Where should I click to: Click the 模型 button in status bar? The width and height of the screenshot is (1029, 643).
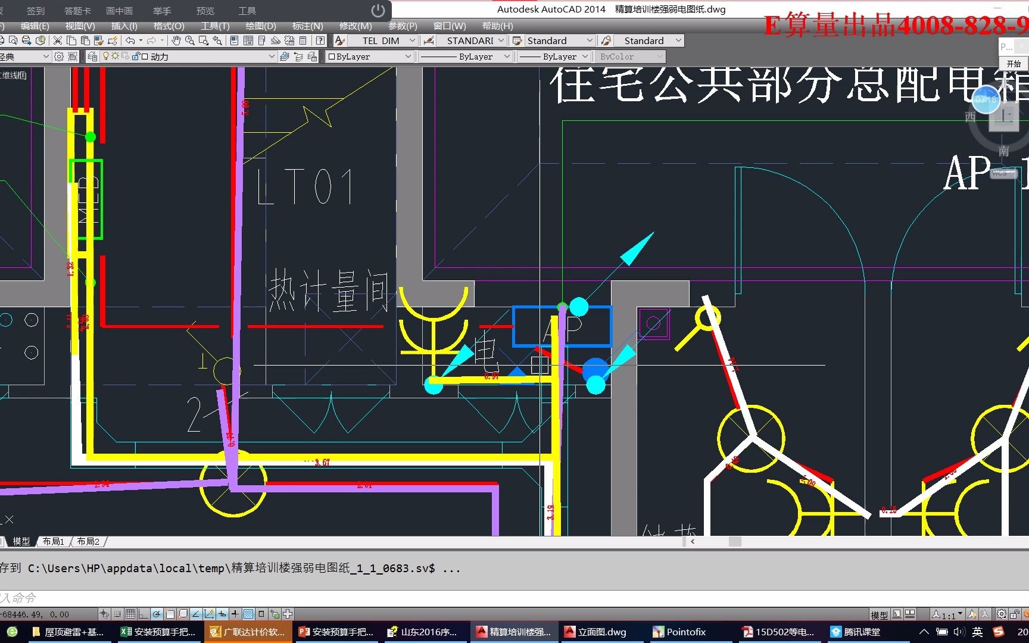tap(879, 615)
